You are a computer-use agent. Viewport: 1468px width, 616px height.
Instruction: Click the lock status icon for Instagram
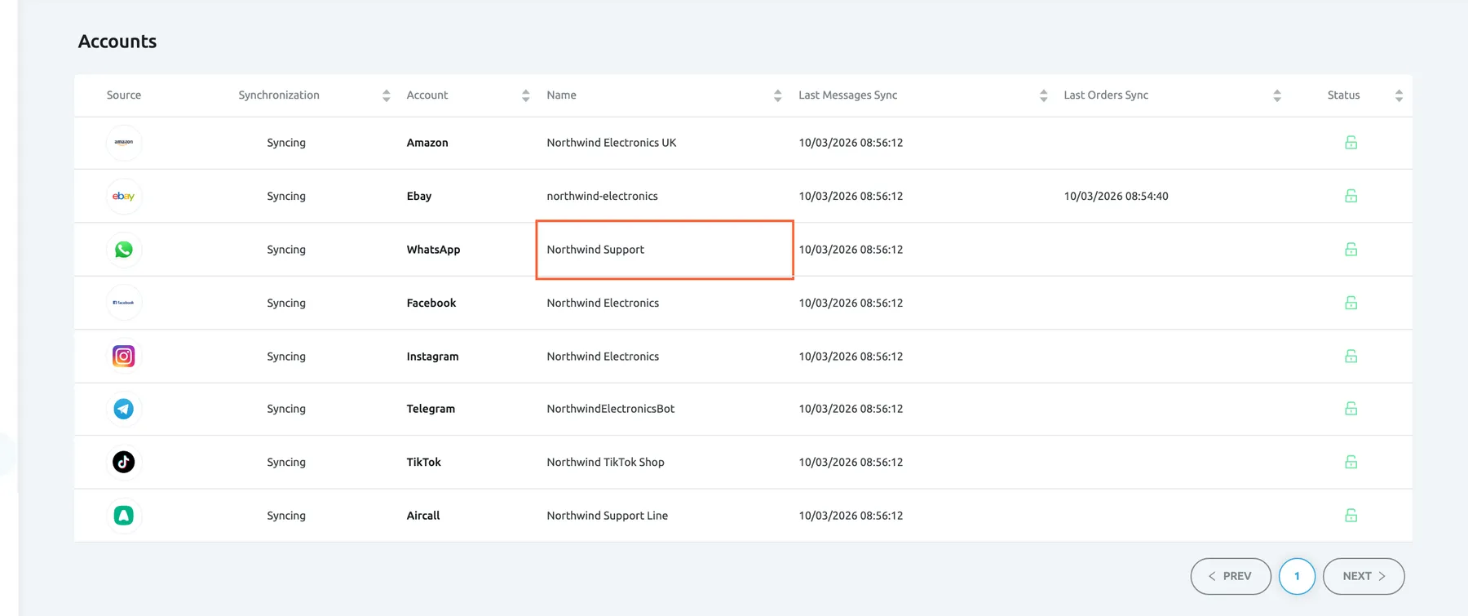click(x=1351, y=357)
